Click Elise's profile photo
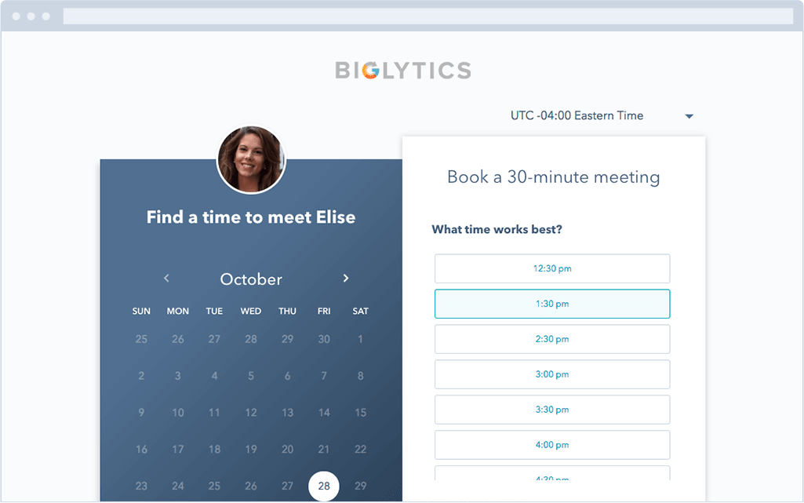804x503 pixels. pos(251,159)
